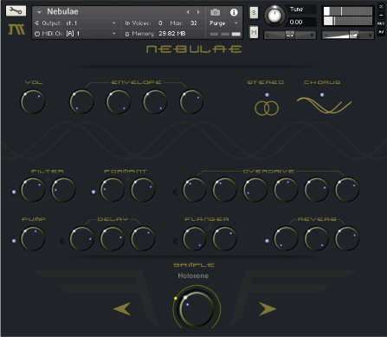Click the Stereo overlapping circles icon
This screenshot has width=387, height=337.
tap(267, 108)
